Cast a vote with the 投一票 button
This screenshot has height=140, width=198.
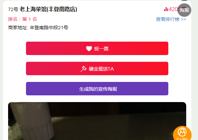(97, 48)
